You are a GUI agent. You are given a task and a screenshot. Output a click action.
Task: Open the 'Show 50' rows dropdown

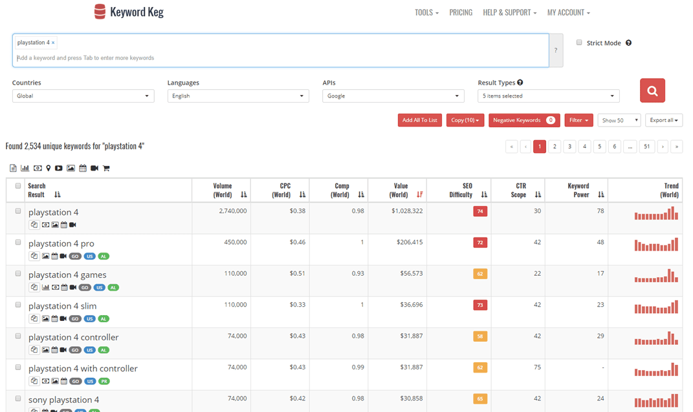(x=619, y=120)
